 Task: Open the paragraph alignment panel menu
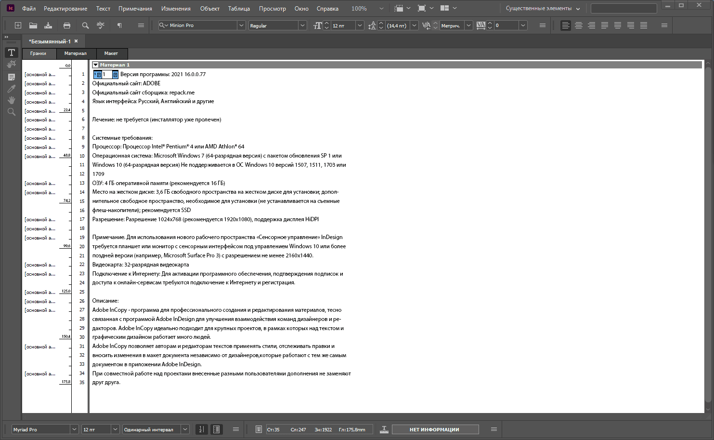tap(664, 26)
